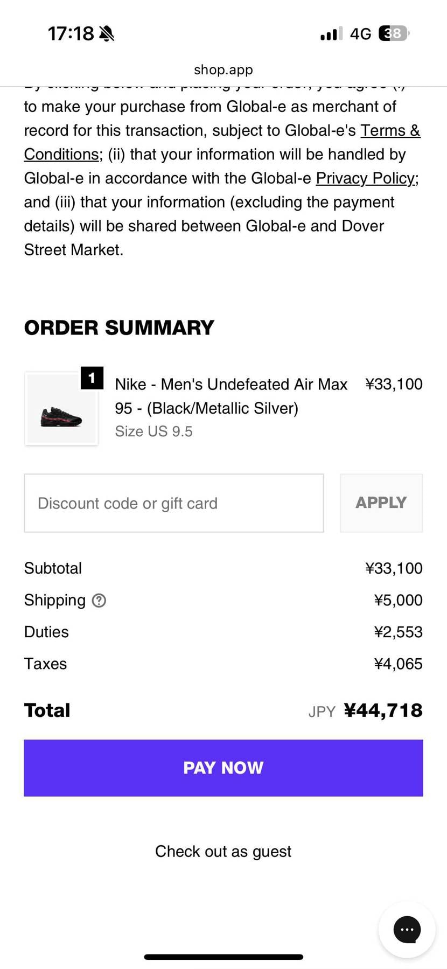The height and width of the screenshot is (969, 447).
Task: Select Check out as guest
Action: (223, 852)
